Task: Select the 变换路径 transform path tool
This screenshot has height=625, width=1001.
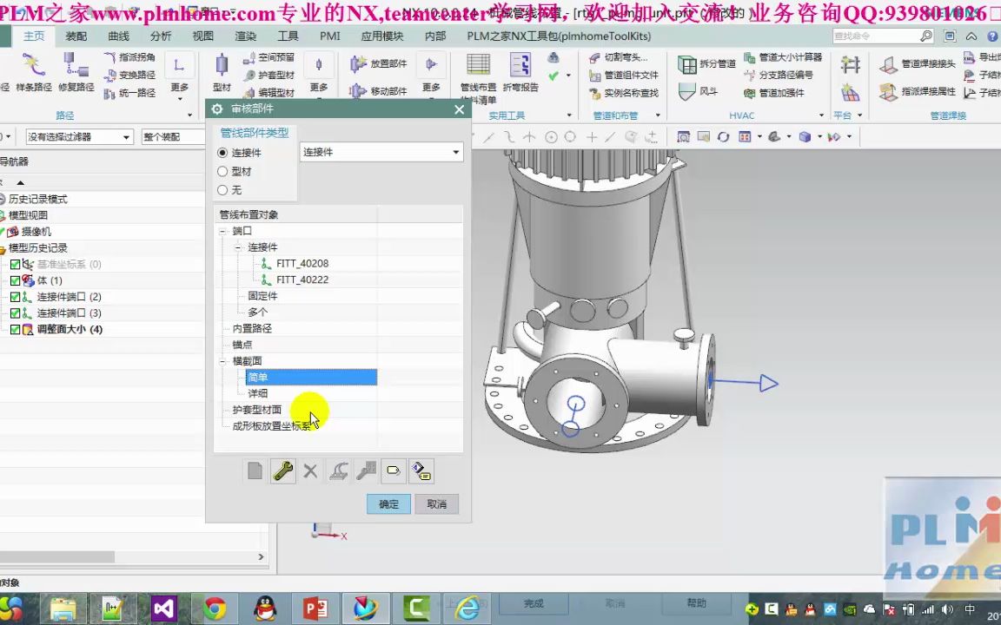Action: tap(129, 76)
